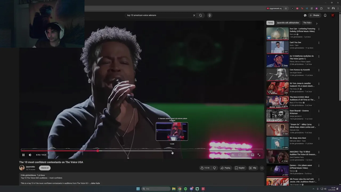Create a clip with Klip button

coord(253,168)
